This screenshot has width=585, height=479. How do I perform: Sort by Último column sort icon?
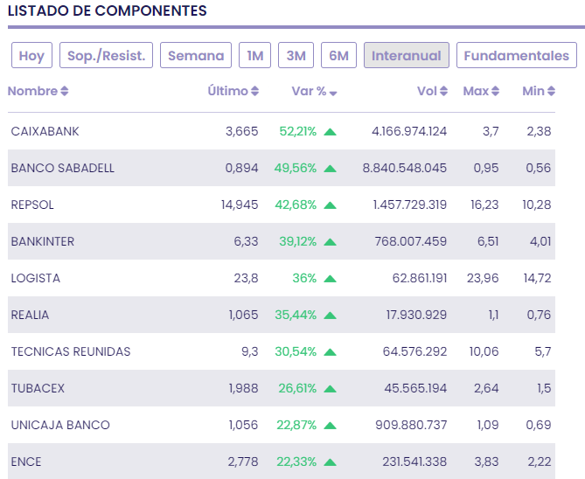[254, 91]
